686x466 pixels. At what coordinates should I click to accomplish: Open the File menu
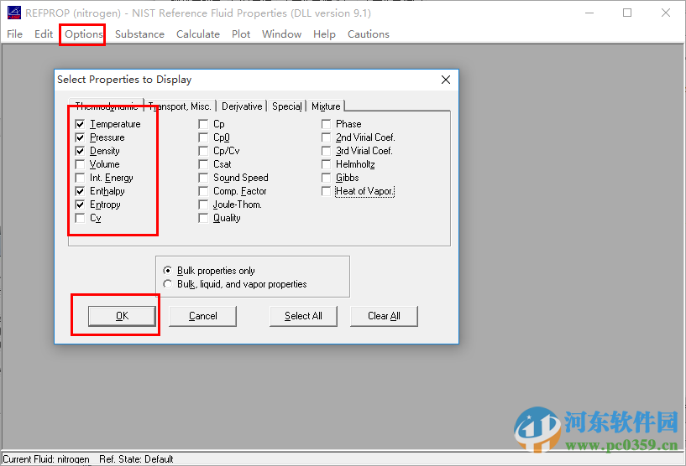(x=14, y=34)
